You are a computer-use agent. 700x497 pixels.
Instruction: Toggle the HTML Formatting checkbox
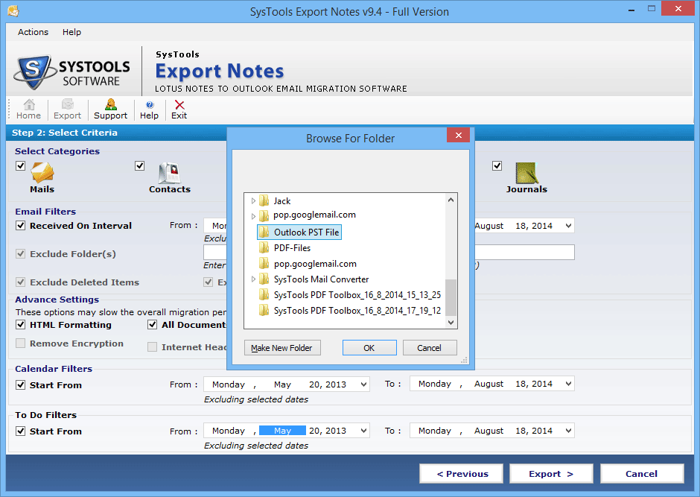click(x=21, y=325)
